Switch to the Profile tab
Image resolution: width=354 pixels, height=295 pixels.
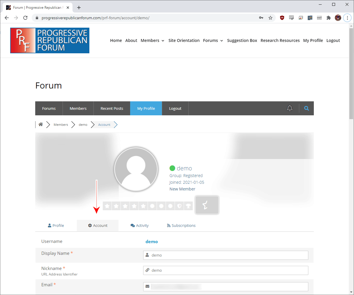pos(56,226)
